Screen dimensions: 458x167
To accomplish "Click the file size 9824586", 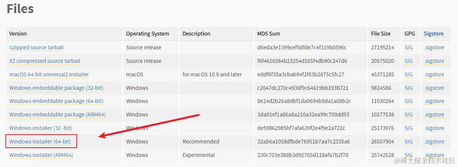I will pos(381,88).
